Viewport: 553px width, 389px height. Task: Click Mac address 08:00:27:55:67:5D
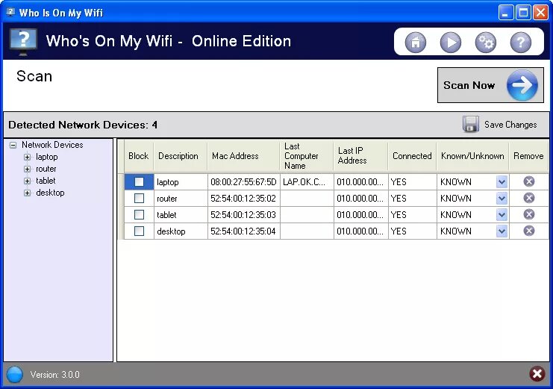coord(244,181)
